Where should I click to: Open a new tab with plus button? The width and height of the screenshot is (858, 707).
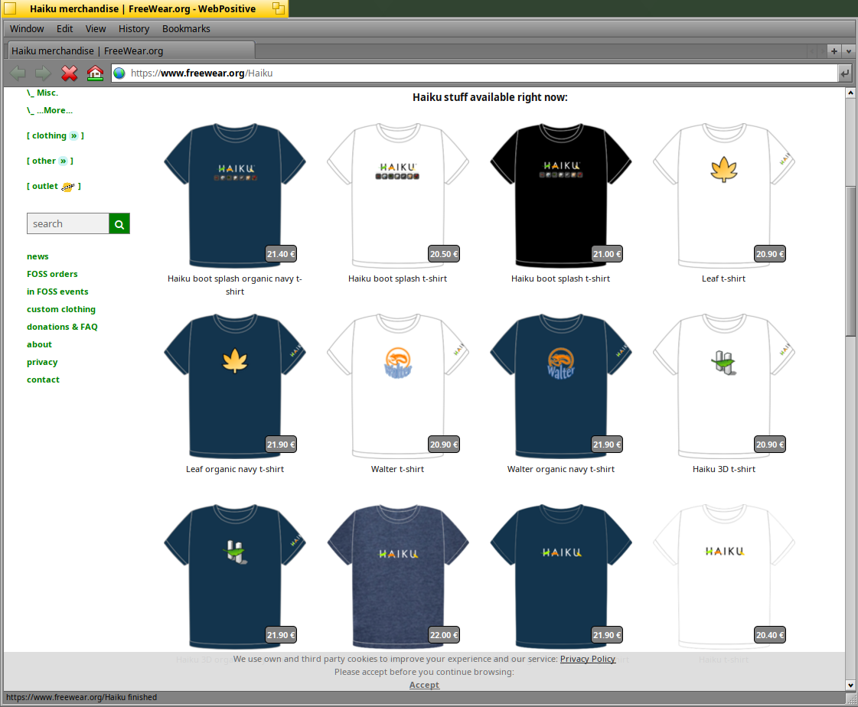(834, 51)
